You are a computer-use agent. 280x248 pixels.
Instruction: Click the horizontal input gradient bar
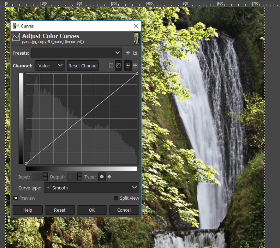(82, 169)
